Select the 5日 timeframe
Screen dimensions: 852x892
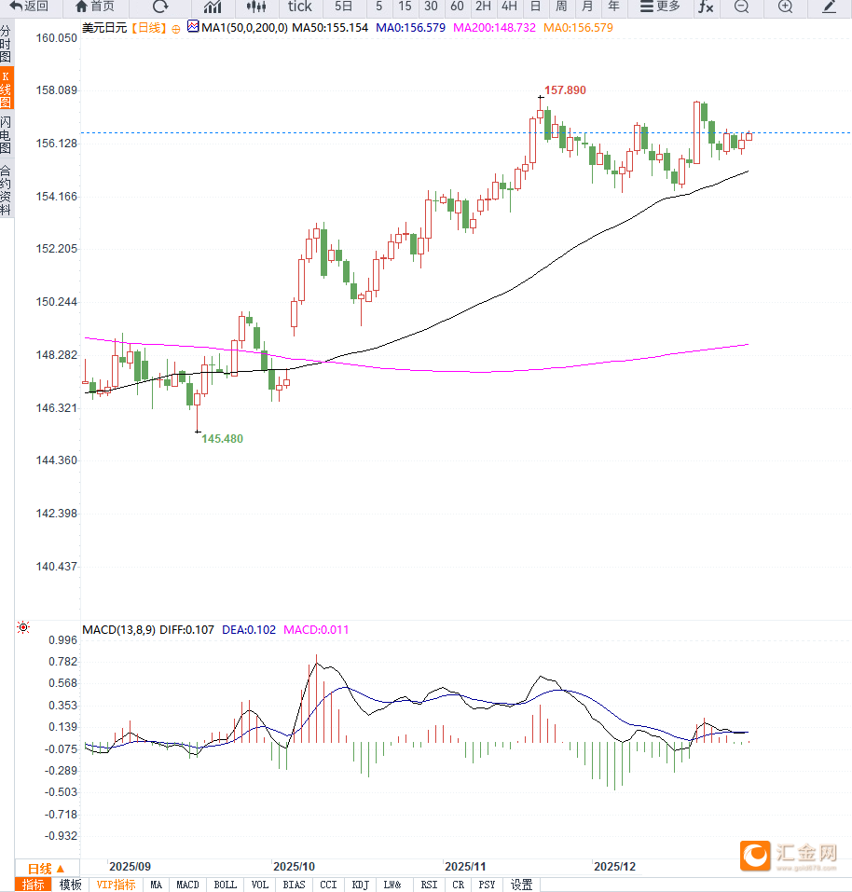click(x=343, y=7)
